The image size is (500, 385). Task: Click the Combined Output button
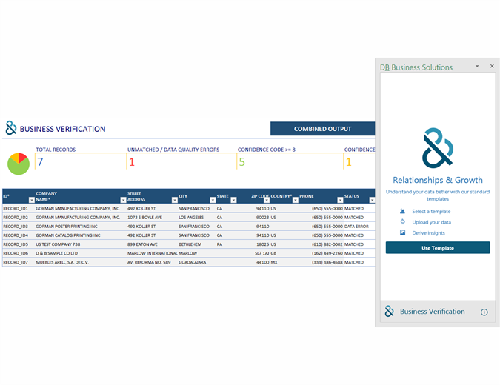322,129
